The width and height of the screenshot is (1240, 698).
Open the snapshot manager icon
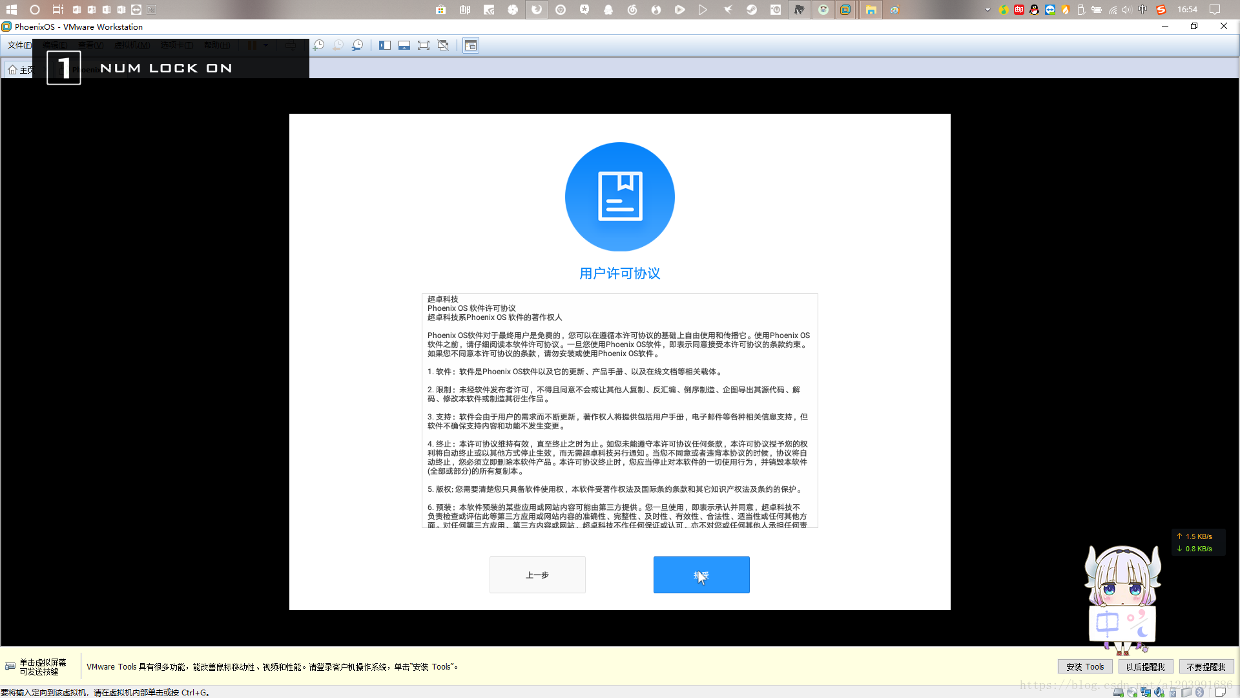357,45
